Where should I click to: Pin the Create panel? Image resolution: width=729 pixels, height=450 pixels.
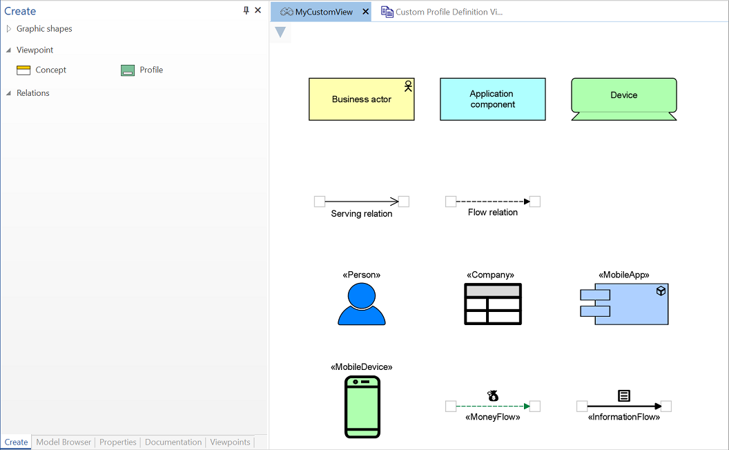(246, 10)
